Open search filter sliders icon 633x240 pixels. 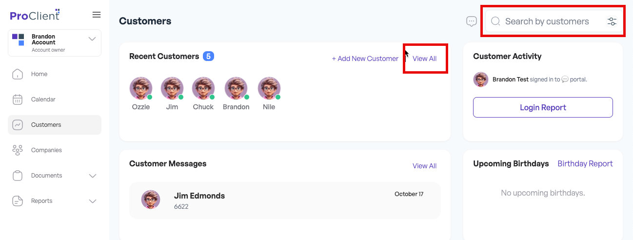tap(612, 21)
